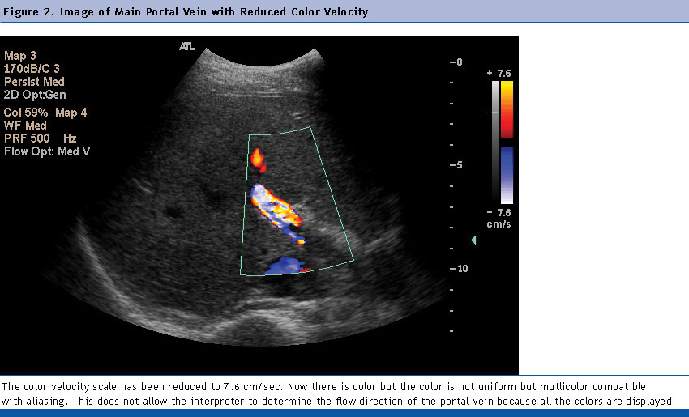
Task: Click the 'cm/s' velocity unit label
Action: coord(499,223)
